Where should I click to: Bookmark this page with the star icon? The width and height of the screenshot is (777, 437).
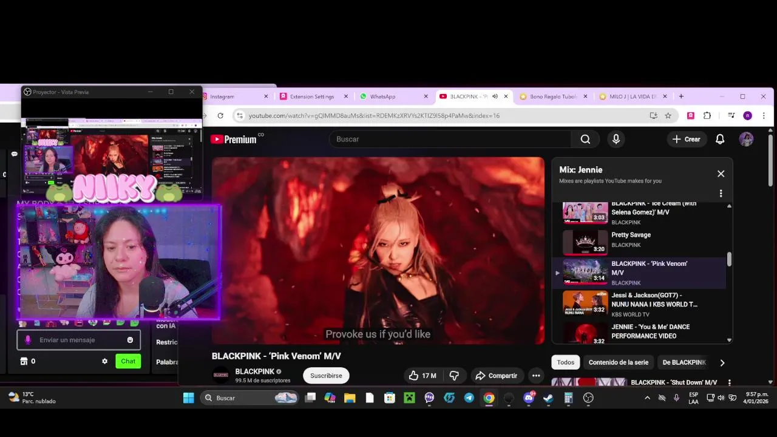pyautogui.click(x=668, y=115)
